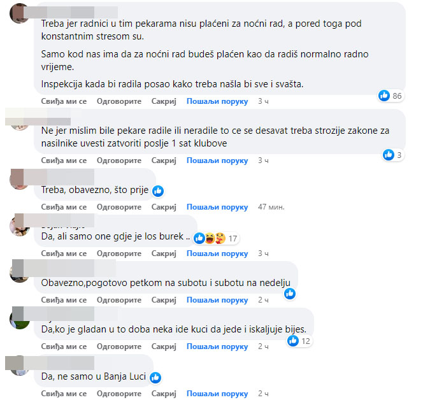This screenshot has height=400, width=423.
Task: Open like reaction on "Treba, obavezno" comment
Action: [158, 191]
